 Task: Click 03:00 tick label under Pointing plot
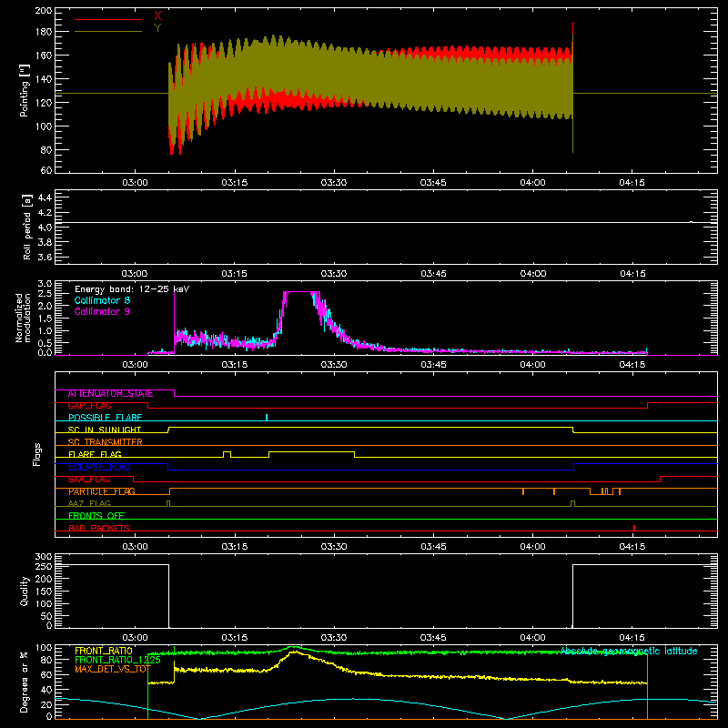[135, 183]
